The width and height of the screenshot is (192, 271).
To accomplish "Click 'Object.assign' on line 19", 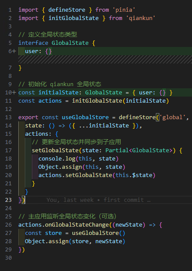I will 60,167.
